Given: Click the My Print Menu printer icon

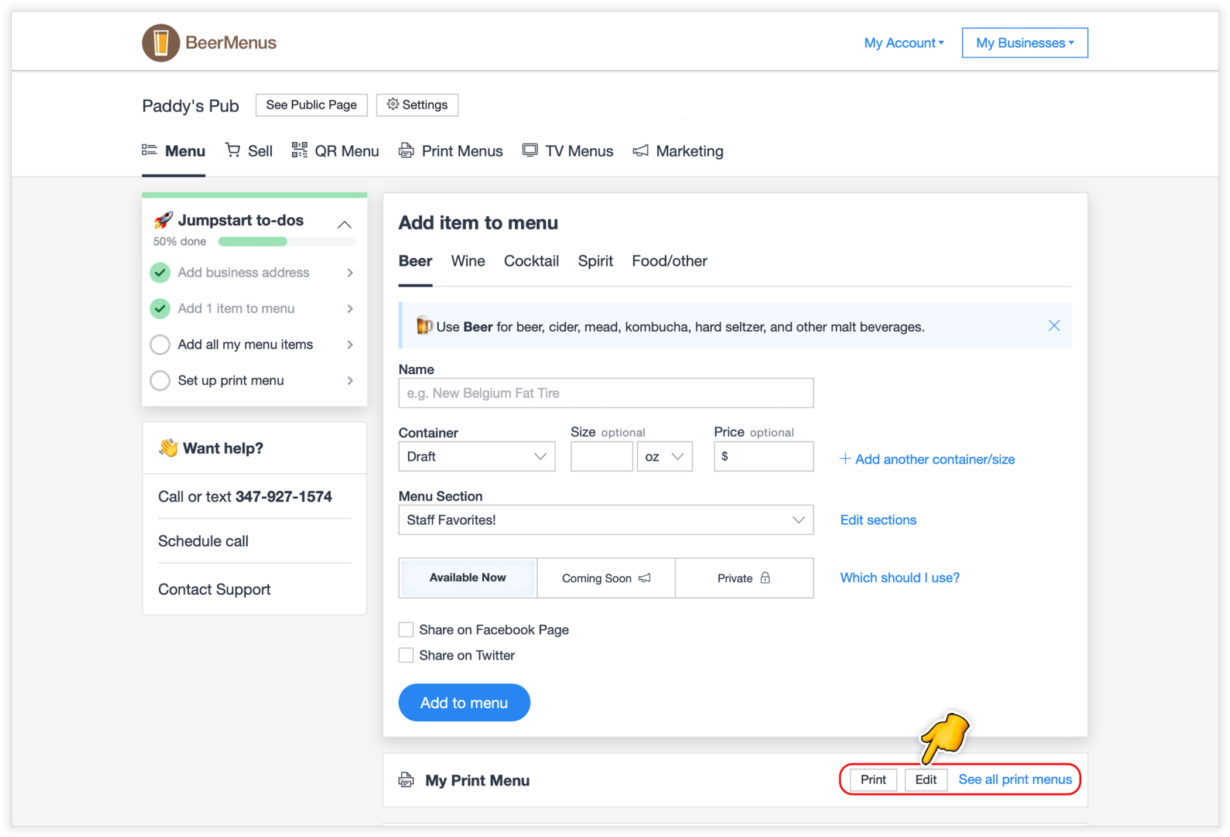Looking at the screenshot, I should tap(405, 780).
